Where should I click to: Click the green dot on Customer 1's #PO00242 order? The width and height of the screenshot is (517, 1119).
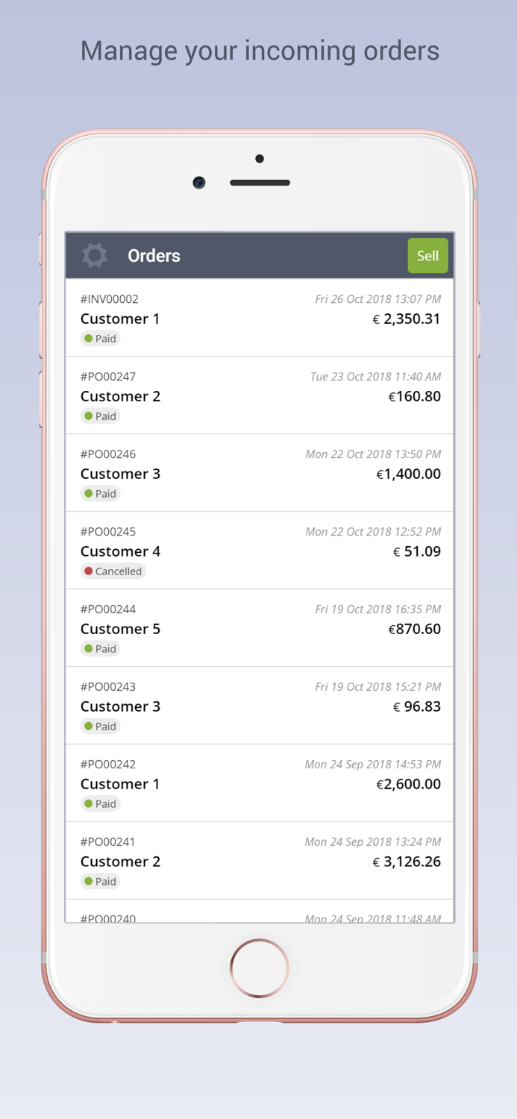click(87, 803)
